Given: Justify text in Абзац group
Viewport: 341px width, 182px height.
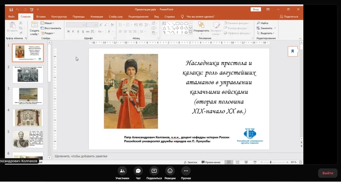Looking at the screenshot, I should (x=135, y=32).
